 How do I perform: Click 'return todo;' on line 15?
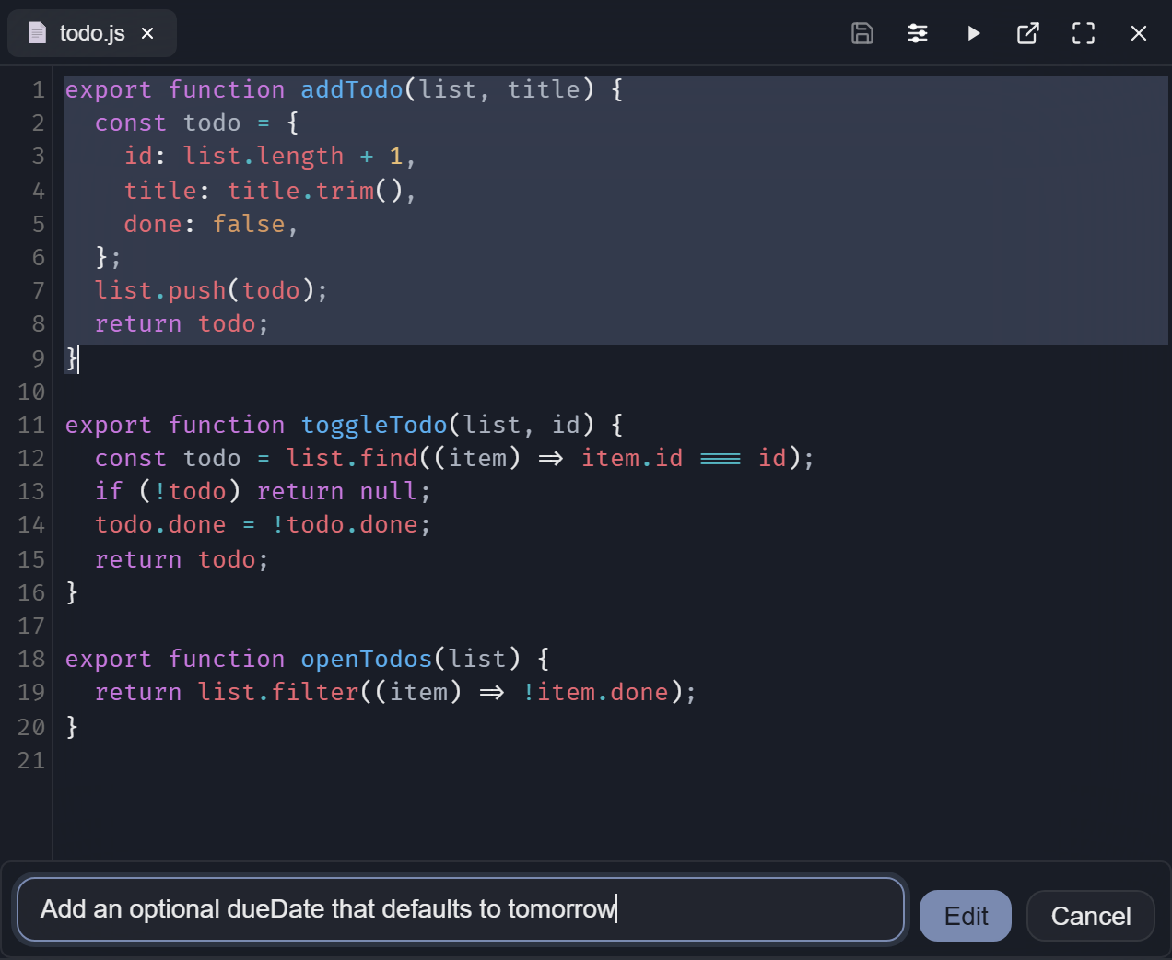(x=182, y=559)
